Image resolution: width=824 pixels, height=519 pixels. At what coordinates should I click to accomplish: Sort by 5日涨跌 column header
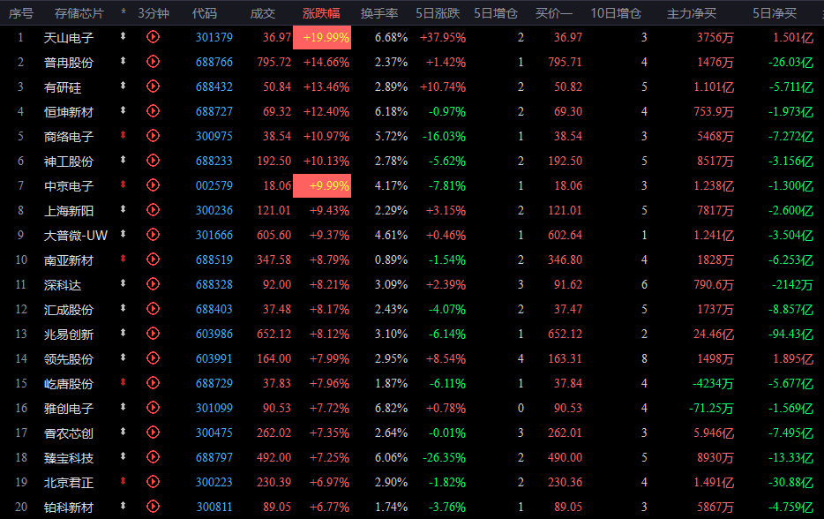[x=438, y=13]
